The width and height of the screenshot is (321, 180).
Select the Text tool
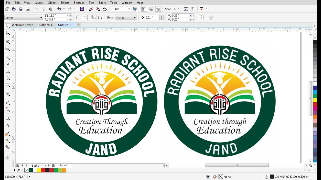pos(8,94)
